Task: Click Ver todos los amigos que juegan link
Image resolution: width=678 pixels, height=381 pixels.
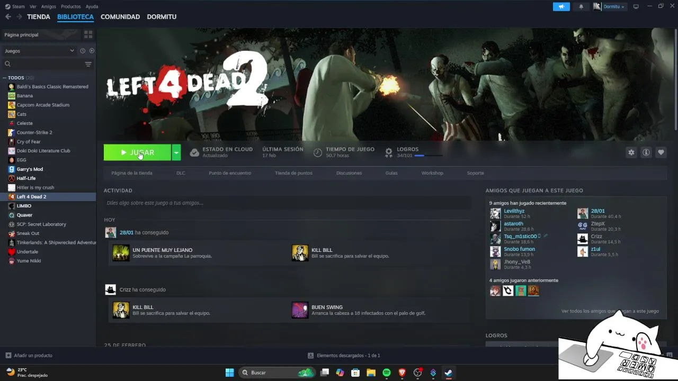Action: (610, 311)
